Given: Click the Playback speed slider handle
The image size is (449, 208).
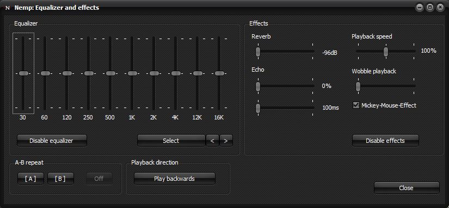Looking at the screenshot, I should 386,52.
